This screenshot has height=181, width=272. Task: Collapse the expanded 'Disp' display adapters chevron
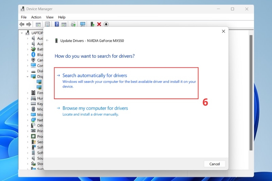coord(28,76)
